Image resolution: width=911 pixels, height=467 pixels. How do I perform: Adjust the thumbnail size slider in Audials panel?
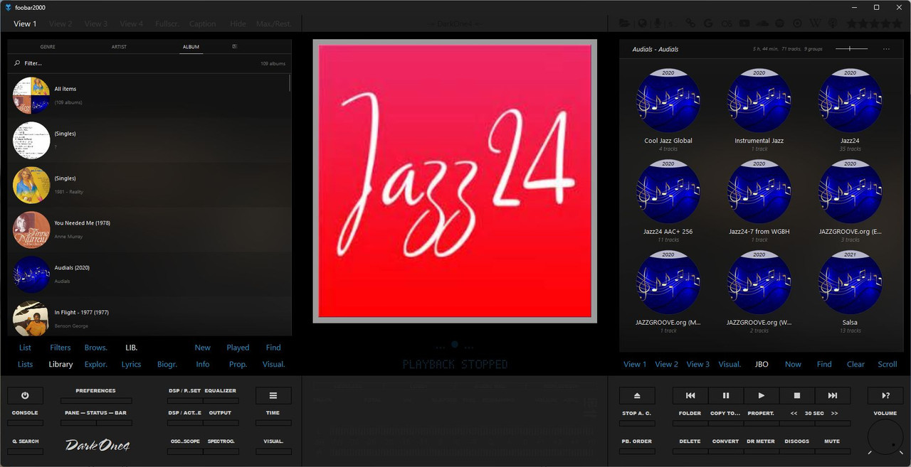click(851, 49)
